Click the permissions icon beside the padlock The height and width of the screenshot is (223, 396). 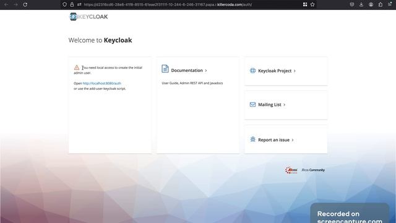pyautogui.click(x=79, y=4)
